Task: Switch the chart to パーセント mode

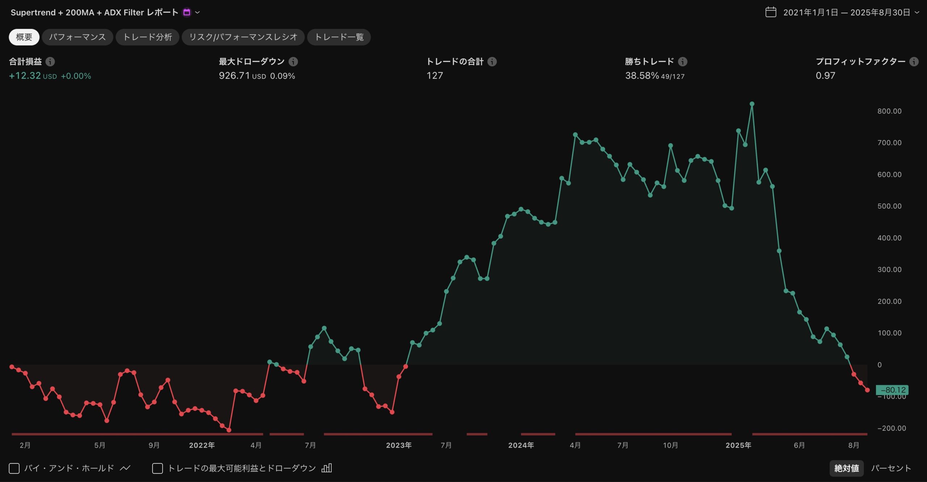Action: (891, 468)
